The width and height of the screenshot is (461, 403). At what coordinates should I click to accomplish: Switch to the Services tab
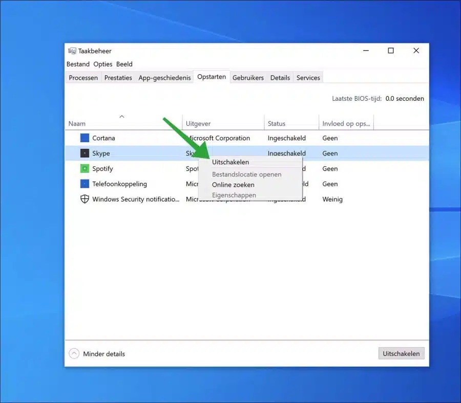point(308,78)
